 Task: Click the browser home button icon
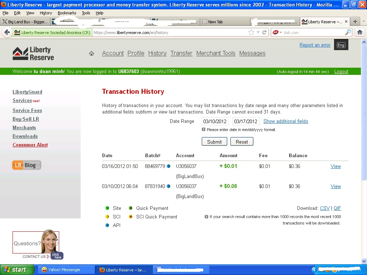click(x=360, y=32)
